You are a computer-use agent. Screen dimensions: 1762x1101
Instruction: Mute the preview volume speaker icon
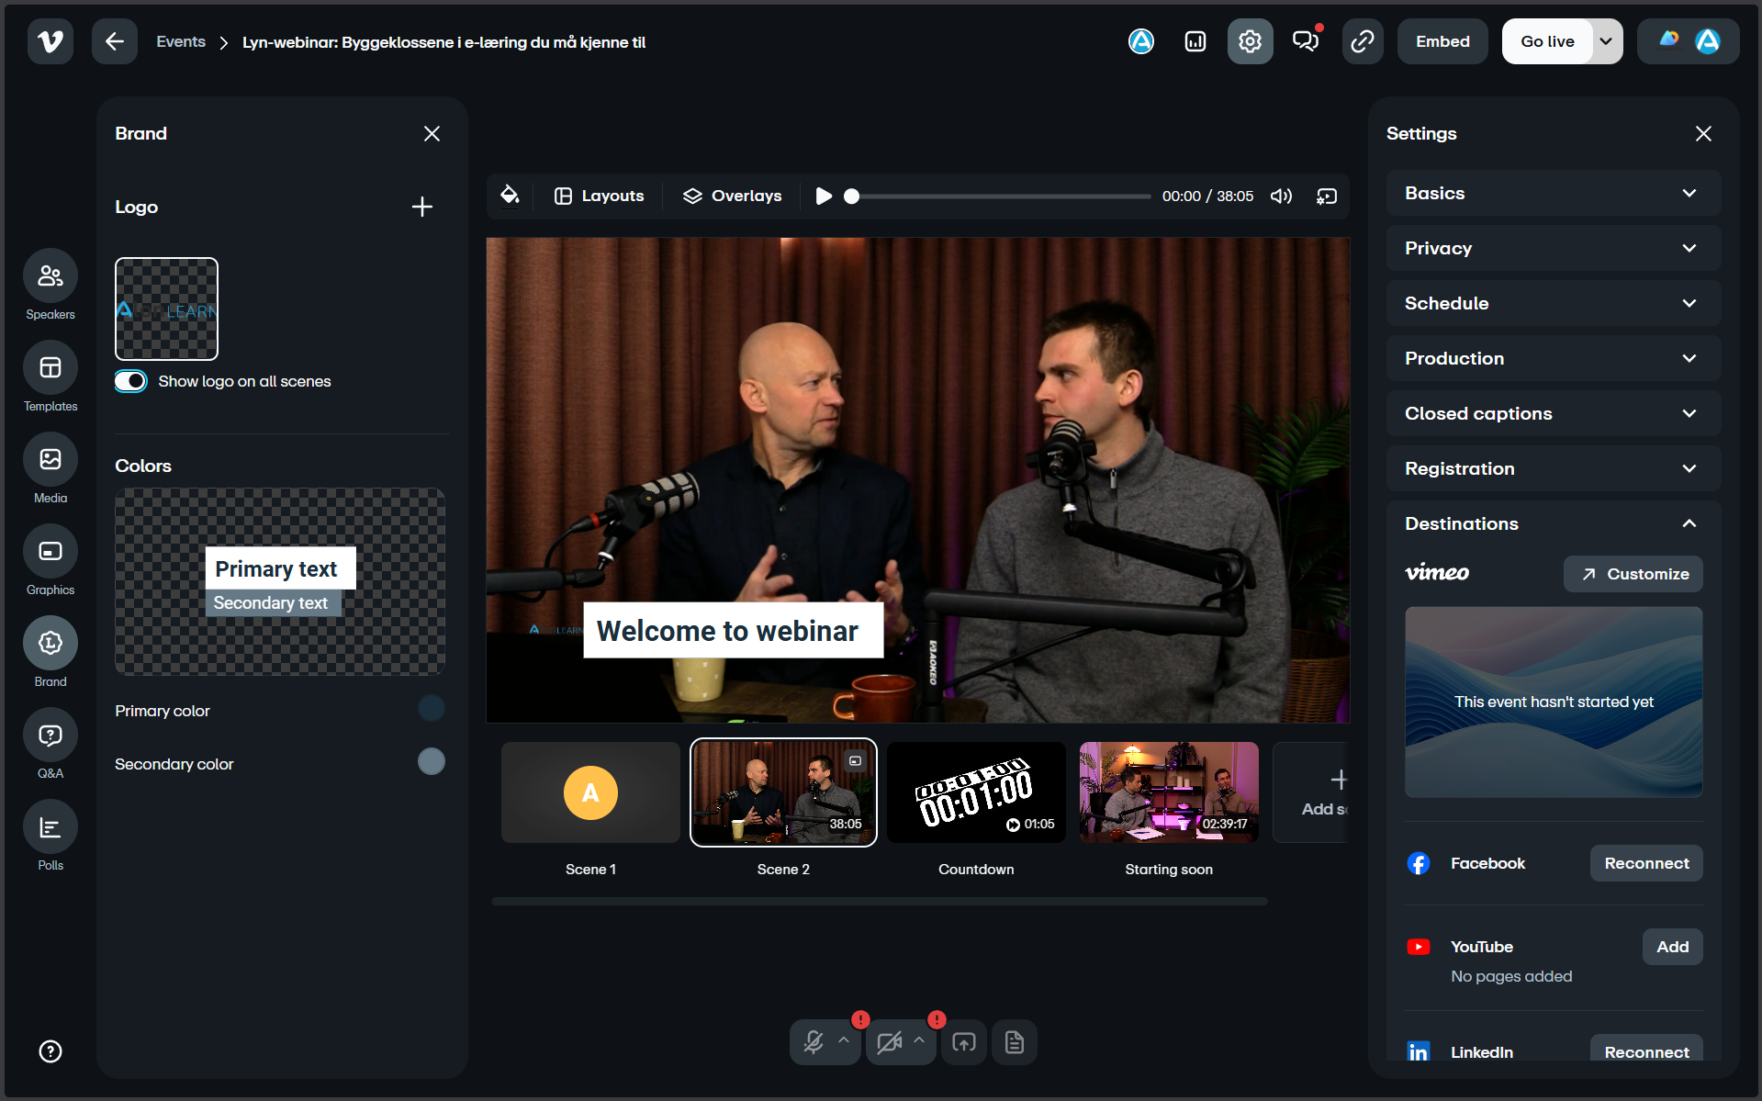pos(1281,197)
